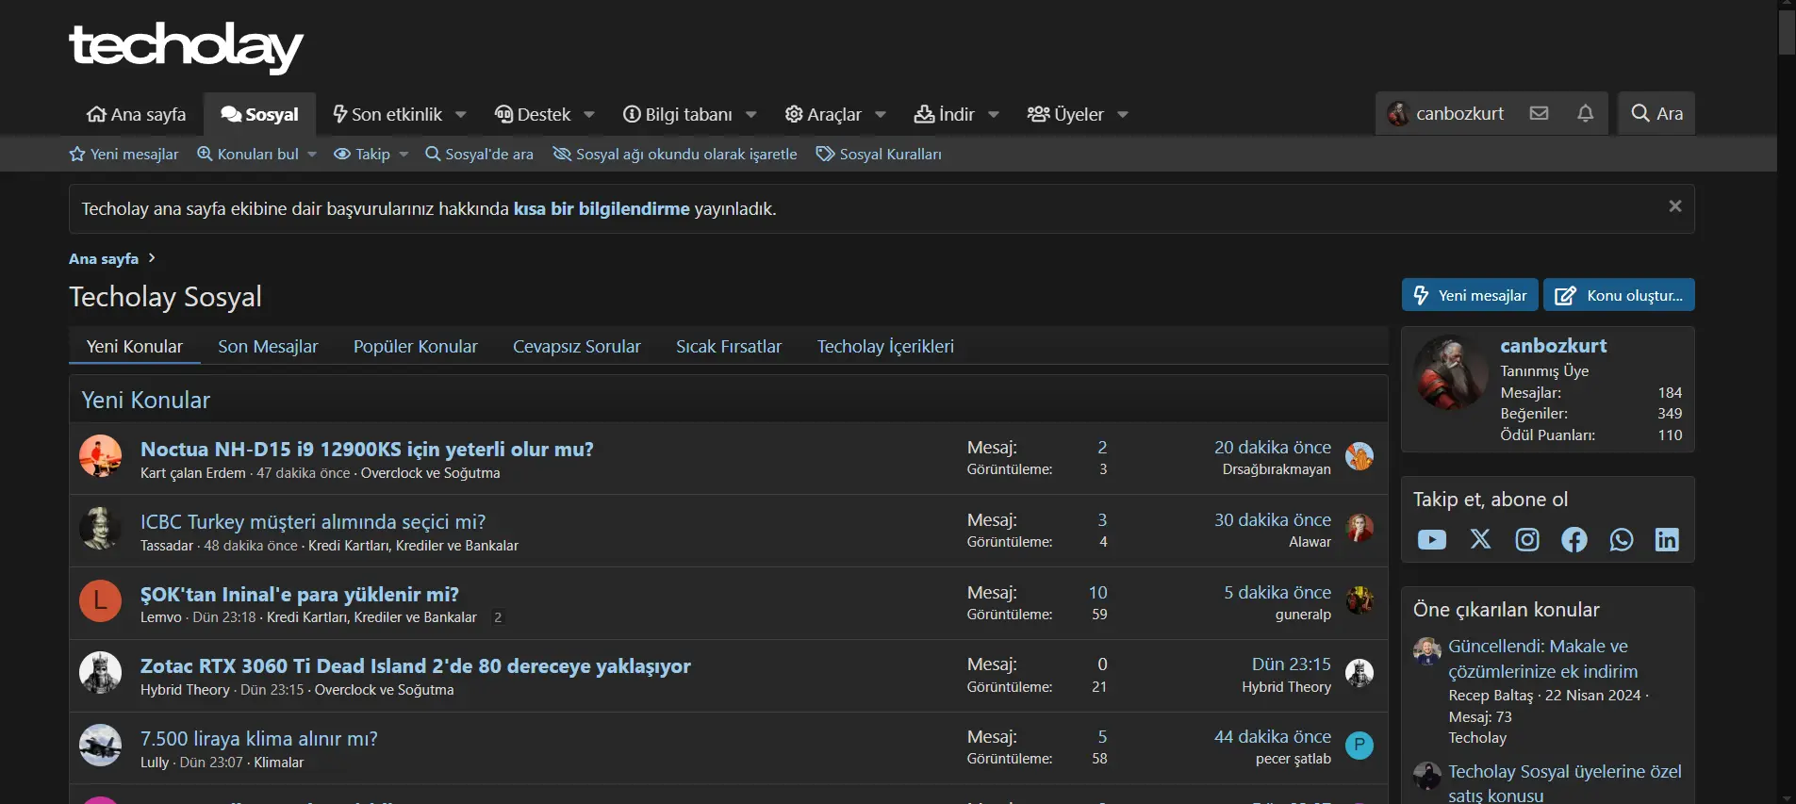This screenshot has height=804, width=1796.
Task: Open Sosyal Kuralları link
Action: [879, 155]
